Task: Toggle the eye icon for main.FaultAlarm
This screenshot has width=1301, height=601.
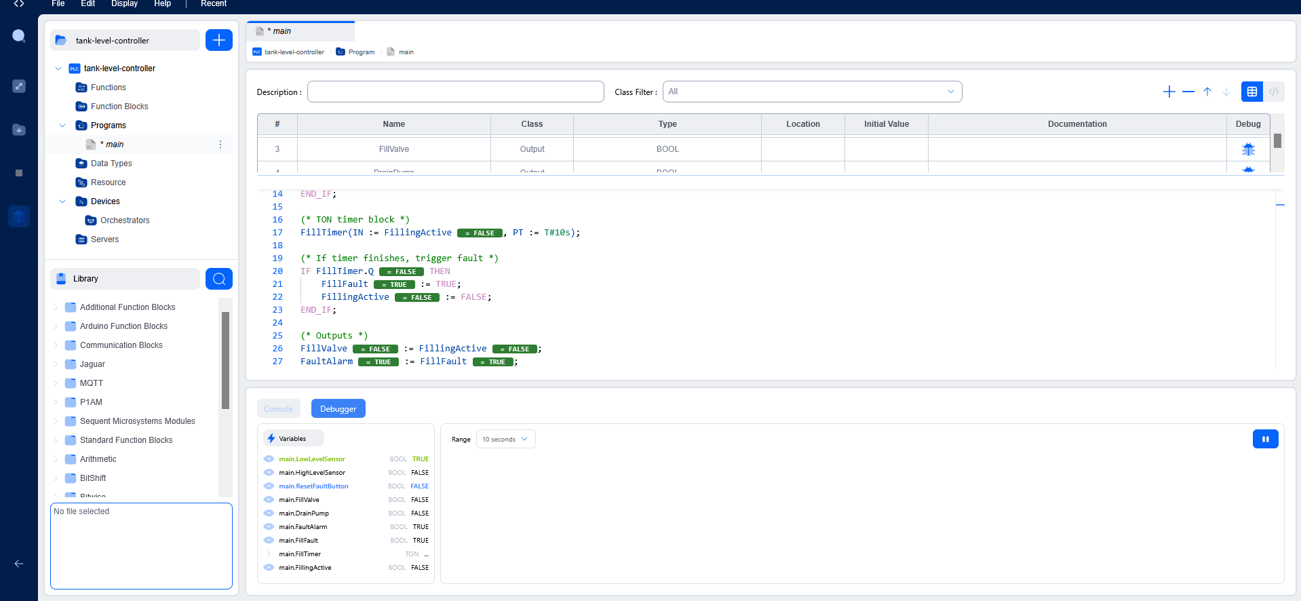Action: [269, 526]
